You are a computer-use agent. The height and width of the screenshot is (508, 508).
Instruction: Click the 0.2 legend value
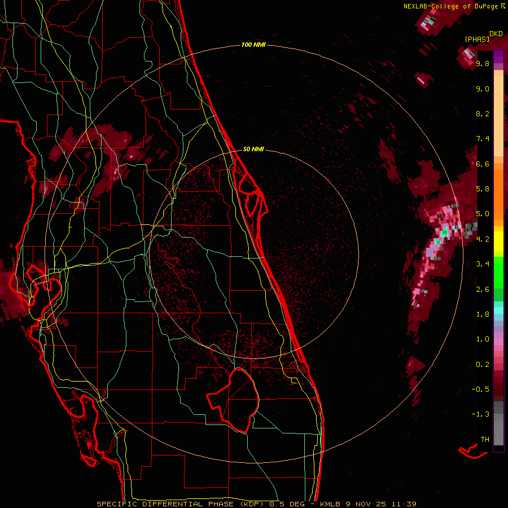(x=483, y=365)
